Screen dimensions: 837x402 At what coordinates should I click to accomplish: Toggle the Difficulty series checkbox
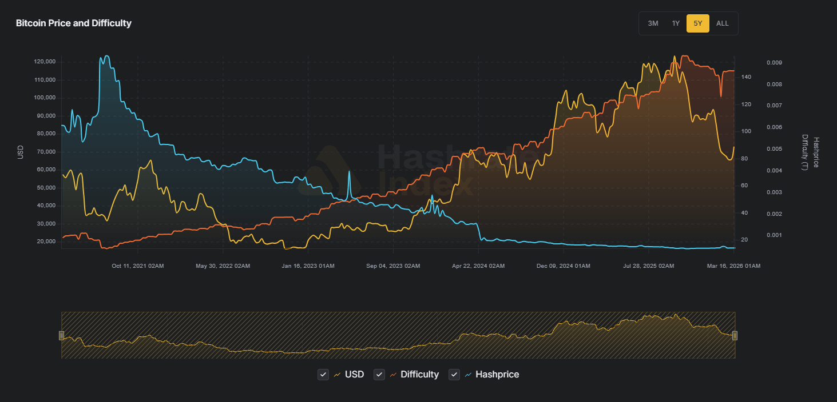(x=379, y=375)
